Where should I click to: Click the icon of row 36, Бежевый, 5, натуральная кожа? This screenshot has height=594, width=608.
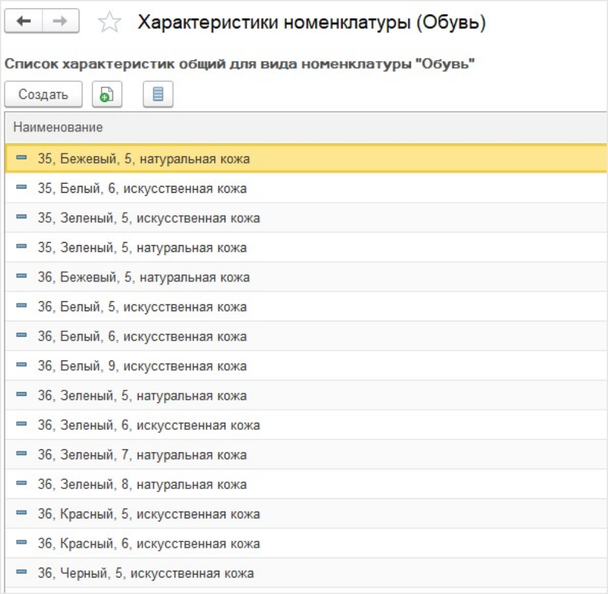pyautogui.click(x=22, y=277)
